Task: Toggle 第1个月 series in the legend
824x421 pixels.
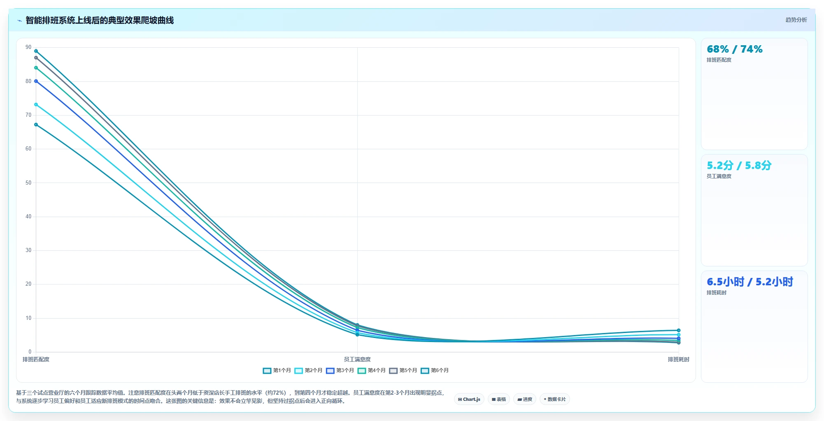Action: 277,370
